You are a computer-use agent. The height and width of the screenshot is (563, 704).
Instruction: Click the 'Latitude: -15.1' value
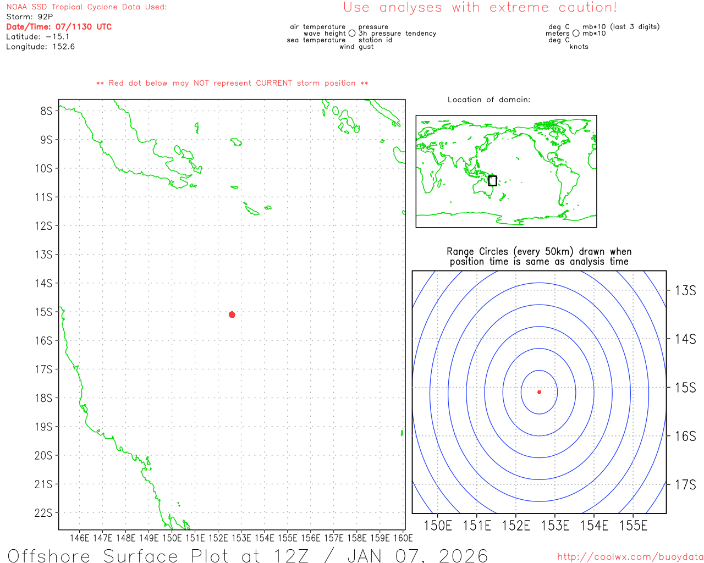pos(38,37)
